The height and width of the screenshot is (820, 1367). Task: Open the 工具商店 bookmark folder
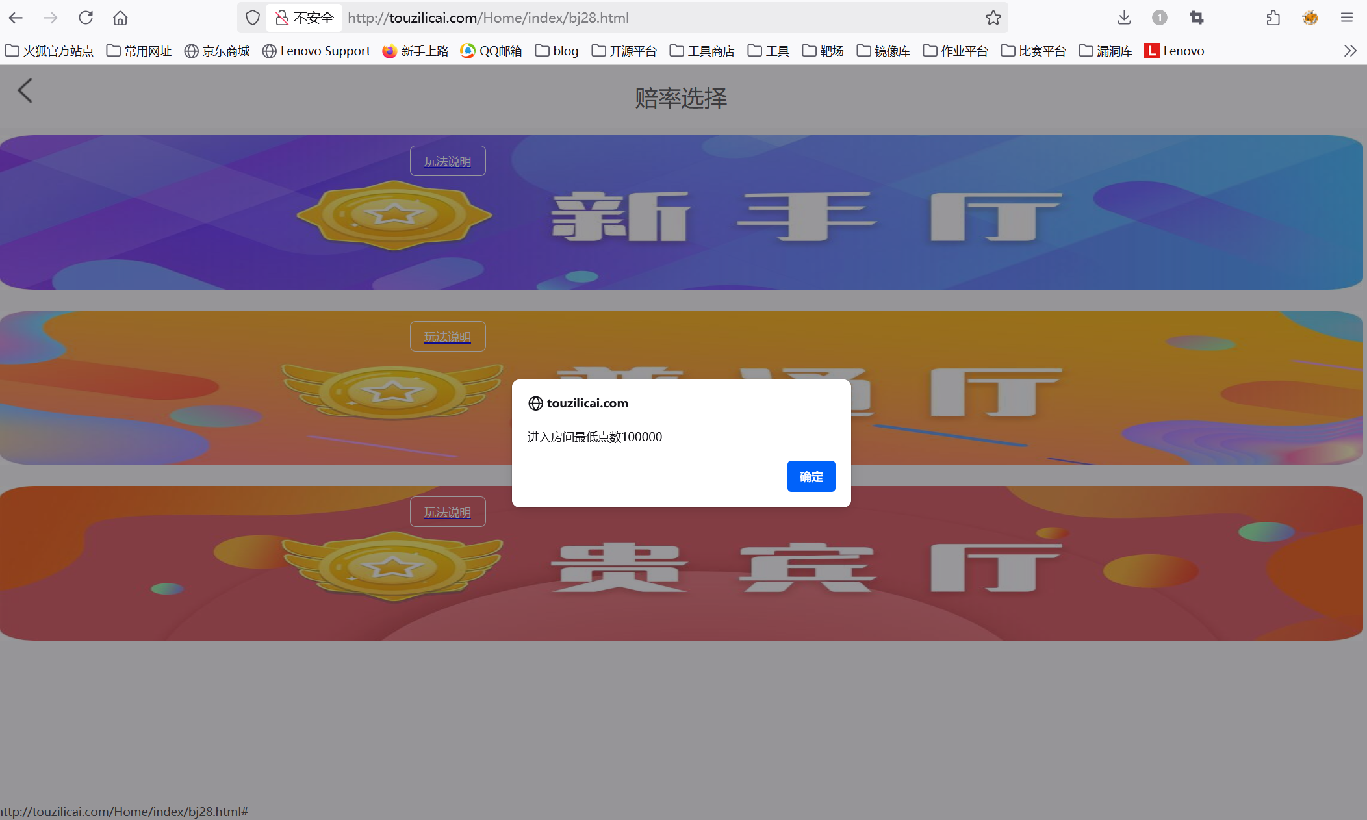tap(702, 51)
